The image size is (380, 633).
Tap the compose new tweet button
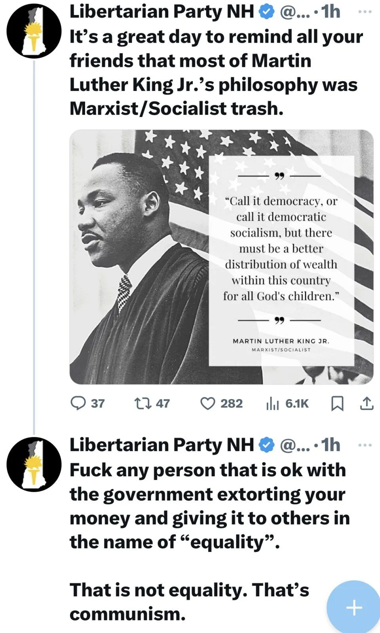pyautogui.click(x=354, y=607)
